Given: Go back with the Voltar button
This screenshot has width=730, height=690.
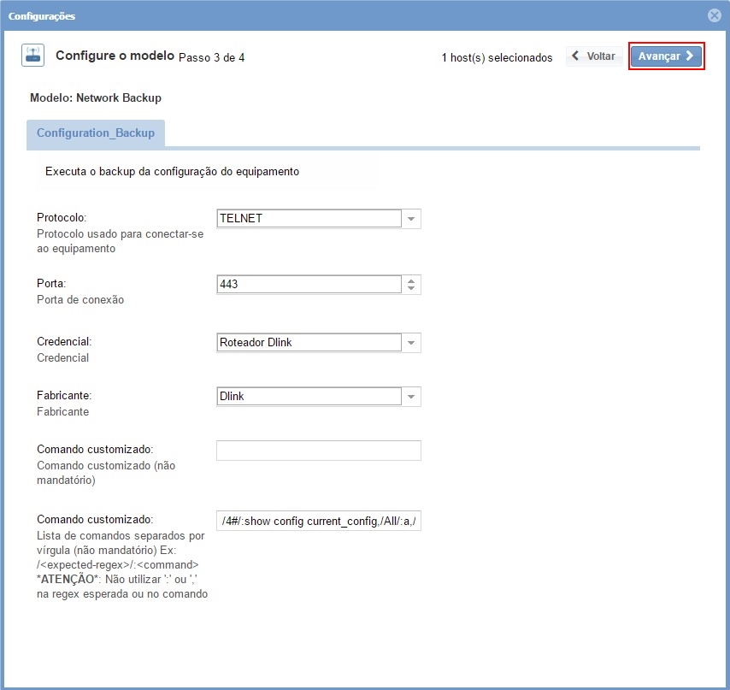Looking at the screenshot, I should pyautogui.click(x=593, y=56).
